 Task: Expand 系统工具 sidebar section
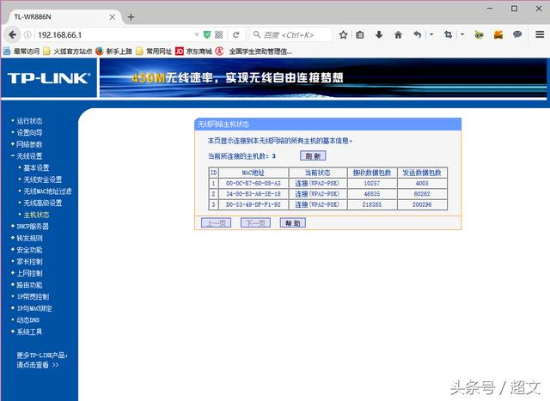[29, 331]
